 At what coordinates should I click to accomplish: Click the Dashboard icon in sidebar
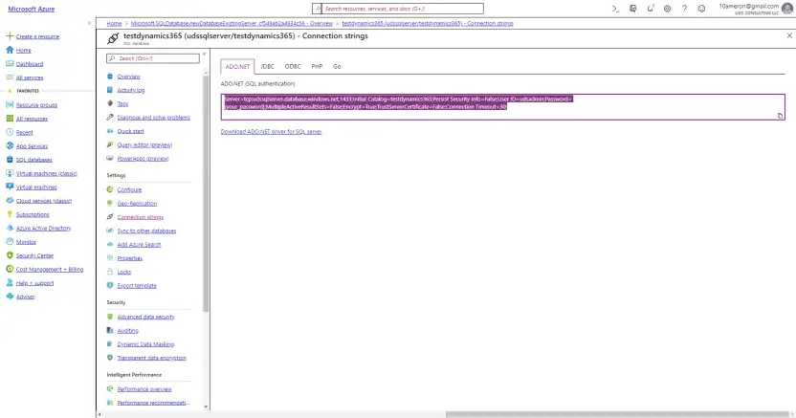[10, 63]
